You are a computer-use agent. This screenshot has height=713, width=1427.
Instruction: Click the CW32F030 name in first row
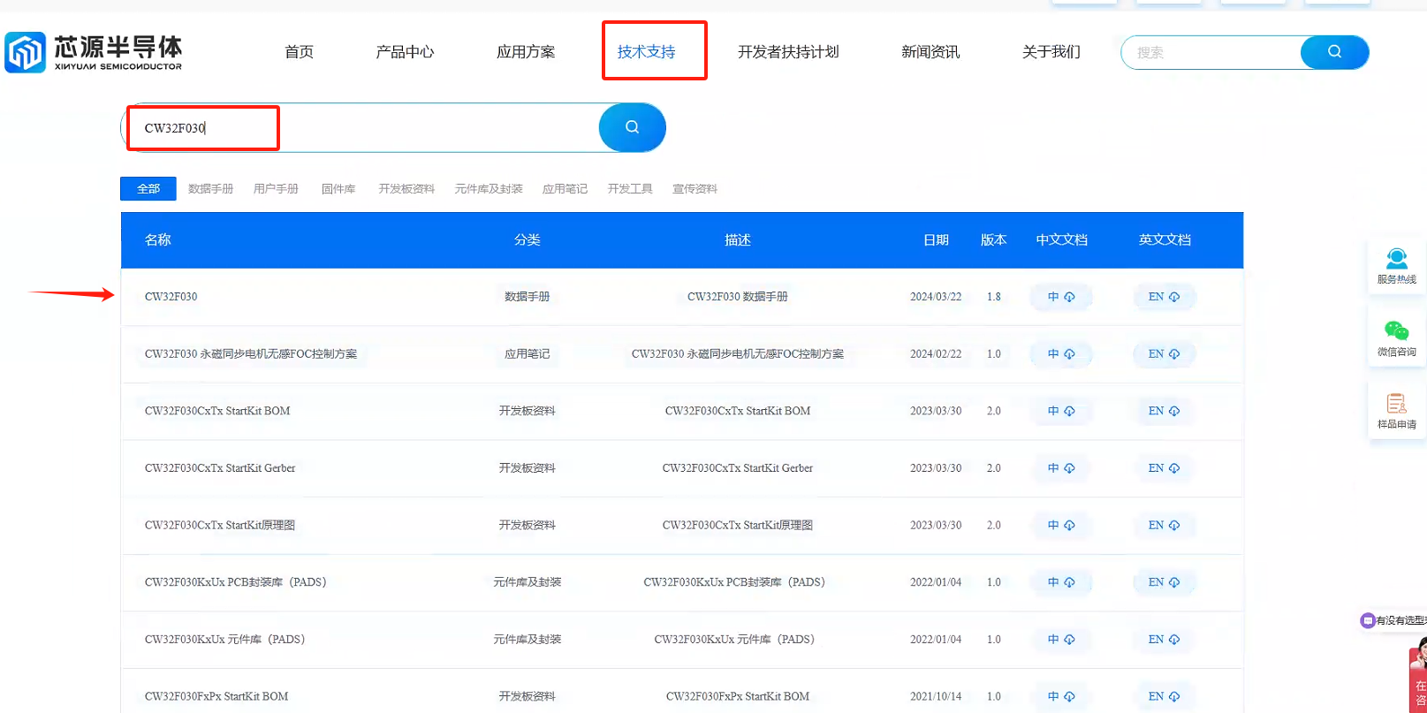[171, 297]
